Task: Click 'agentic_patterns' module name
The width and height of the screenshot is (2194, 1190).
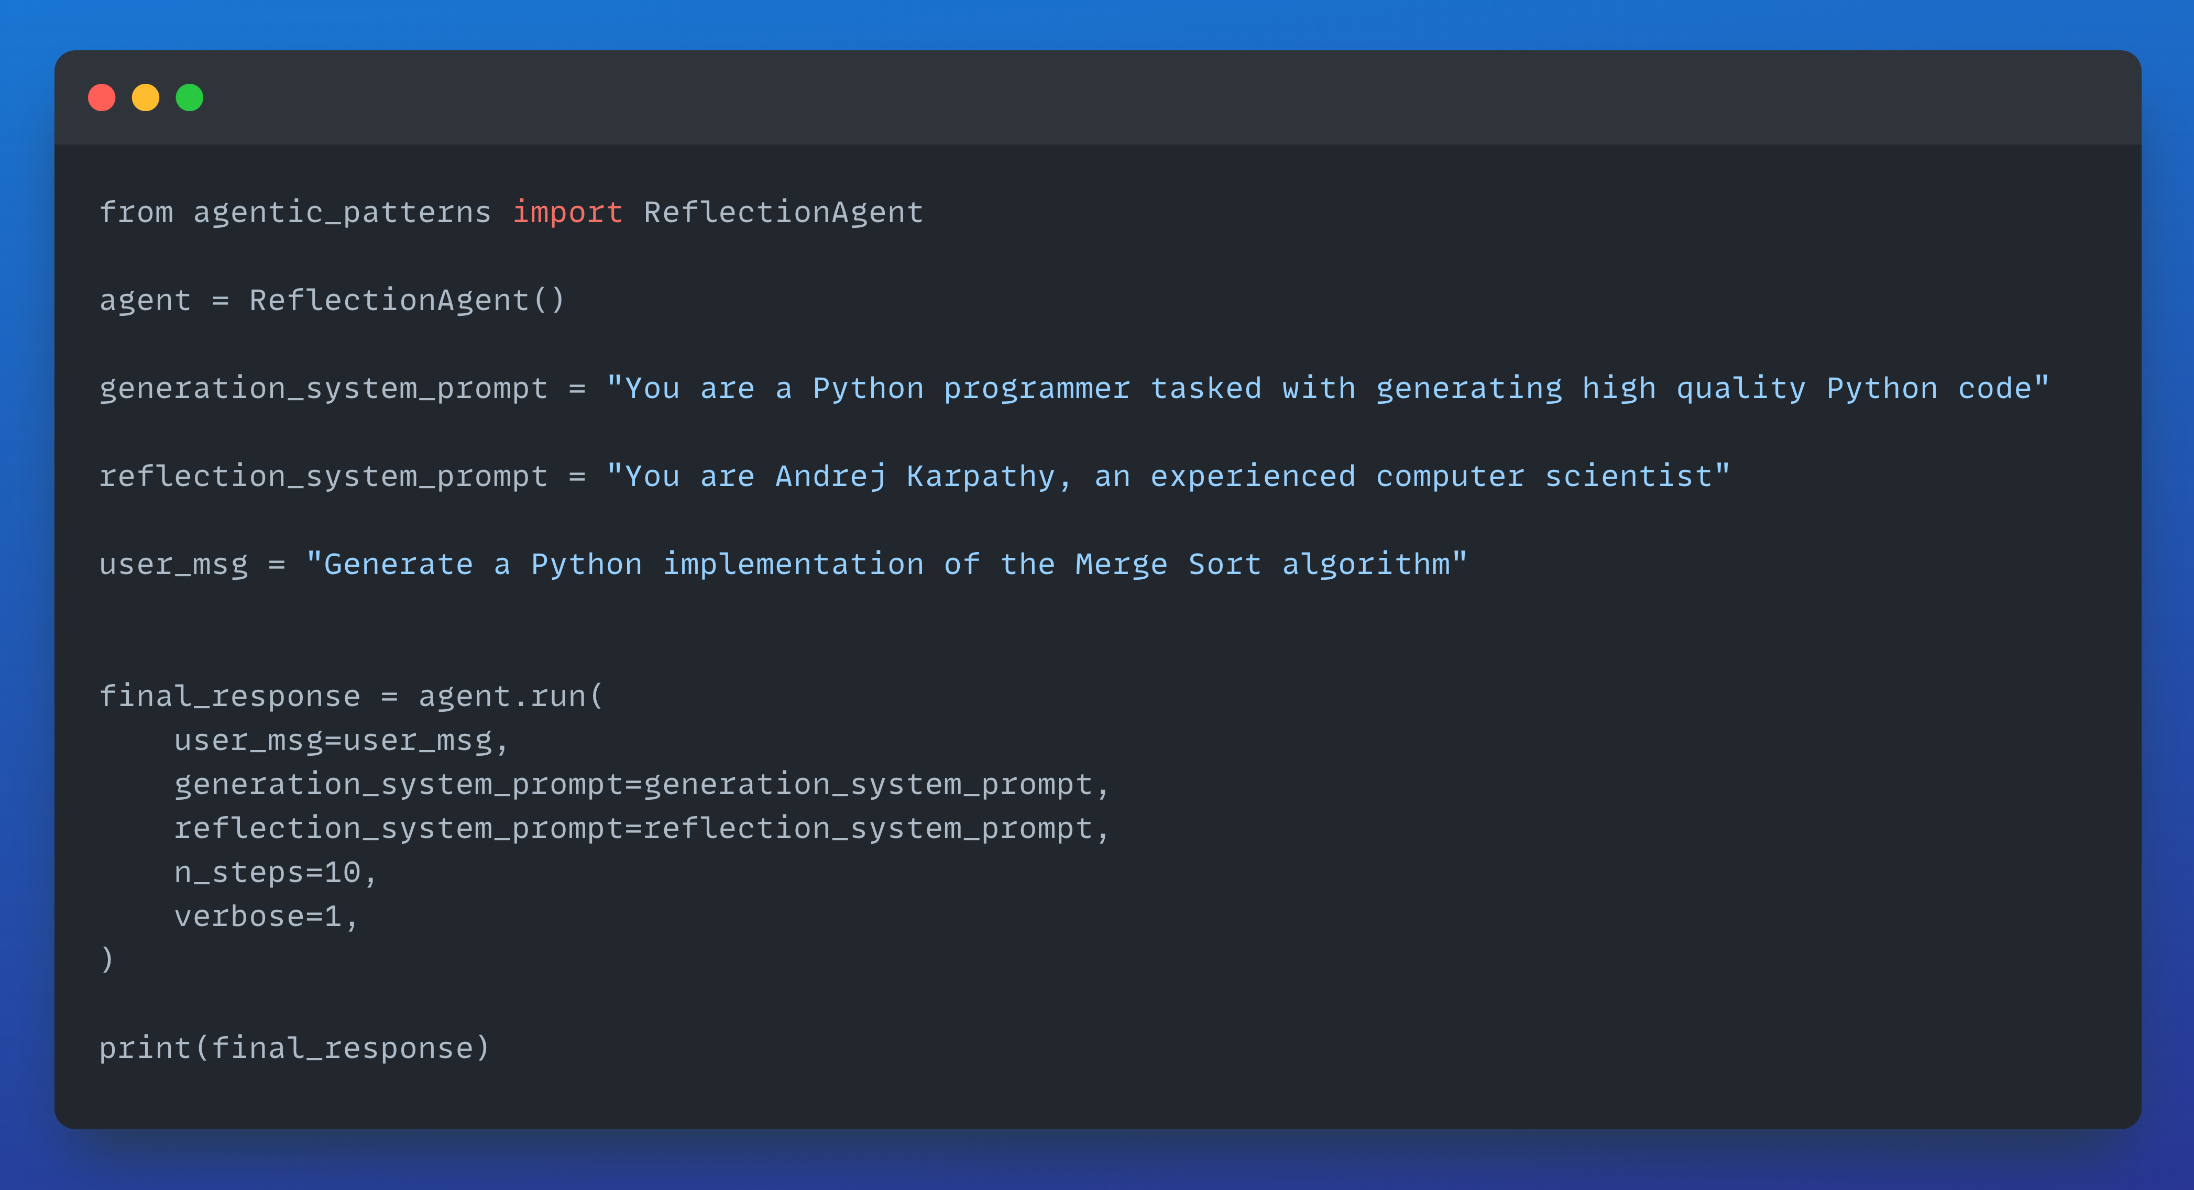Action: coord(342,212)
